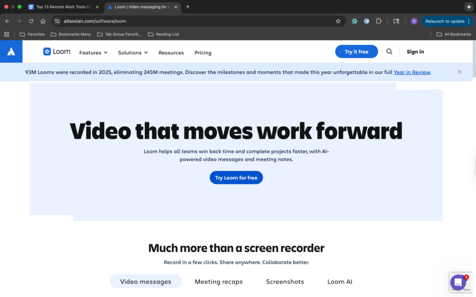Viewport: 476px width, 297px height.
Task: Reload the current page
Action: 31,21
